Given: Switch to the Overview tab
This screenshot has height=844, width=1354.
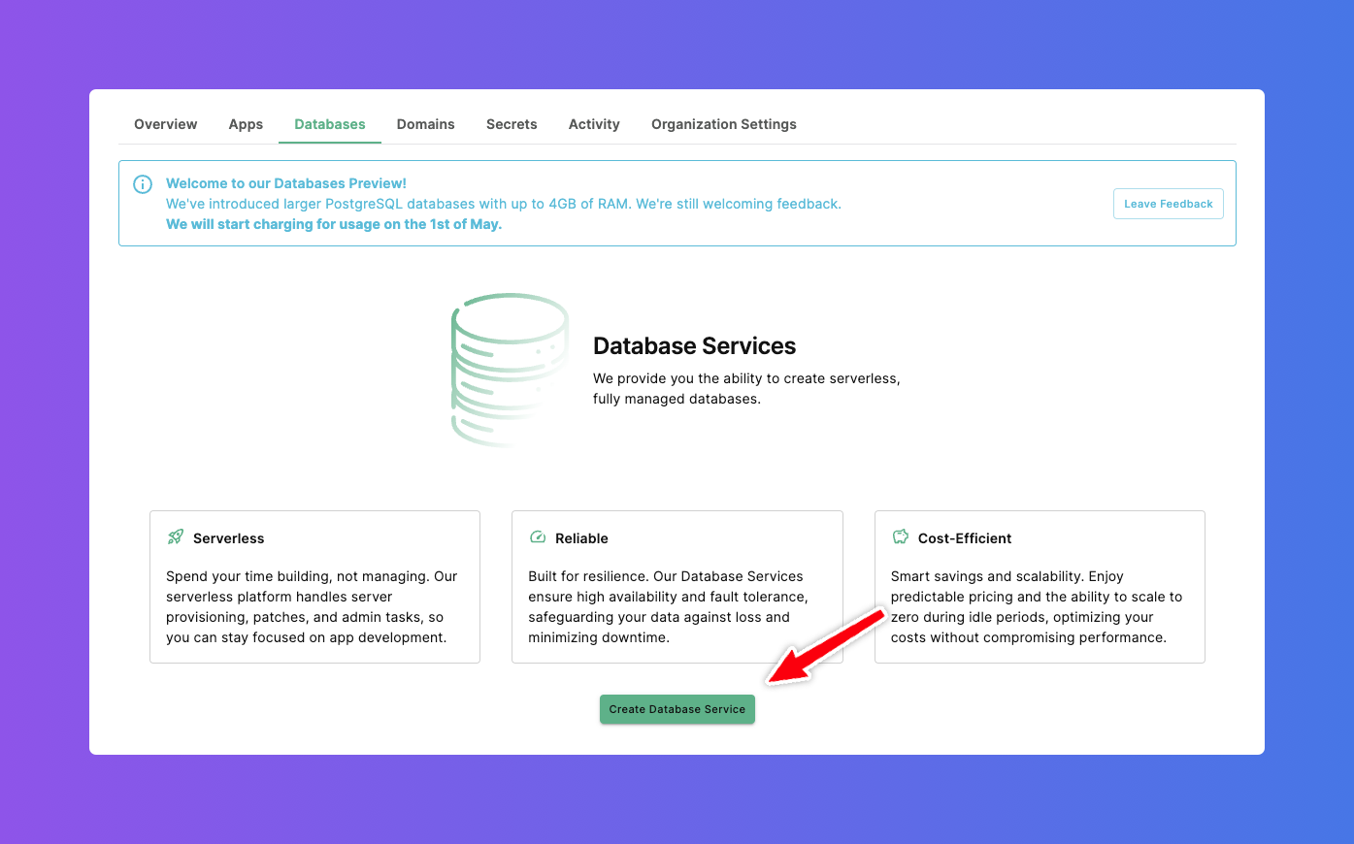Looking at the screenshot, I should [x=165, y=124].
